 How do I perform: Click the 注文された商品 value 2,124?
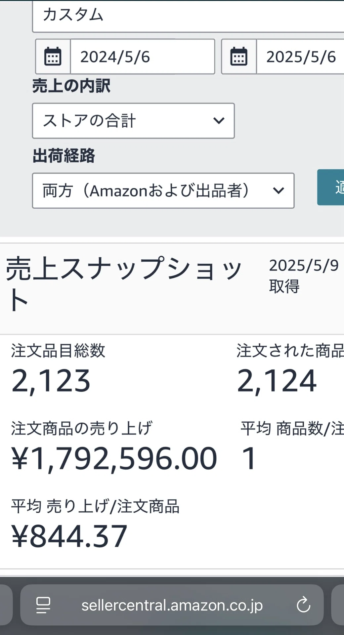click(x=277, y=381)
